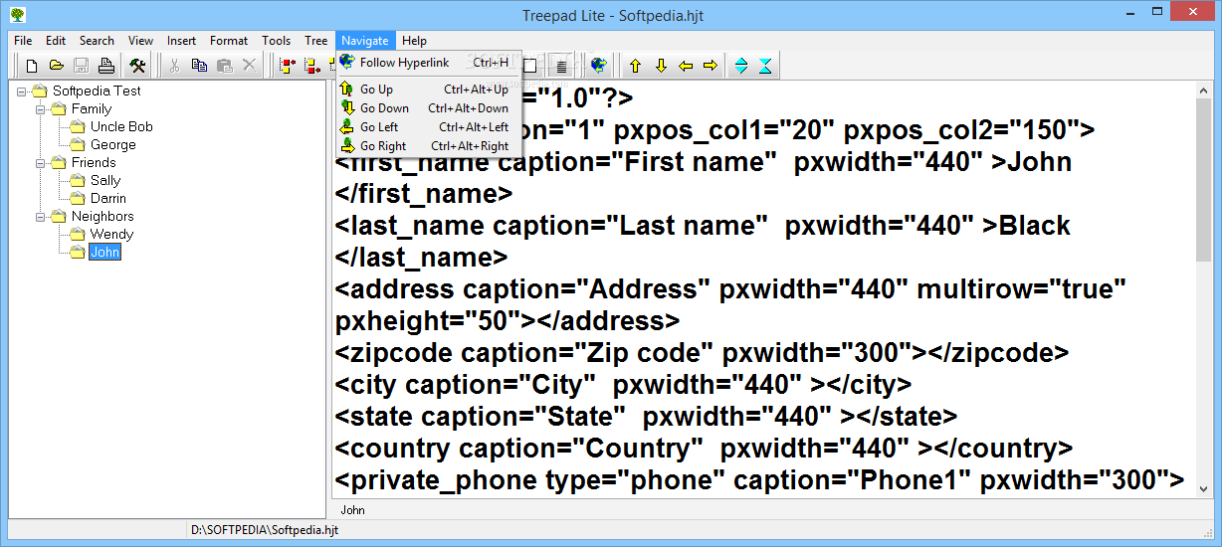Viewport: 1222px width, 547px height.
Task: Select the Family folder node
Action: click(92, 108)
